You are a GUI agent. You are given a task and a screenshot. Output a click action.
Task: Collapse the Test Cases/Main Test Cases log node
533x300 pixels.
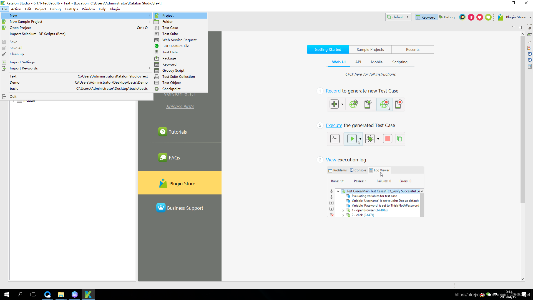coord(338,191)
